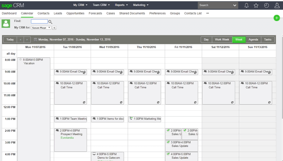Click recurrence icon on Tuesday Call Time
Screen dimensions: 283x161
(x=84, y=102)
